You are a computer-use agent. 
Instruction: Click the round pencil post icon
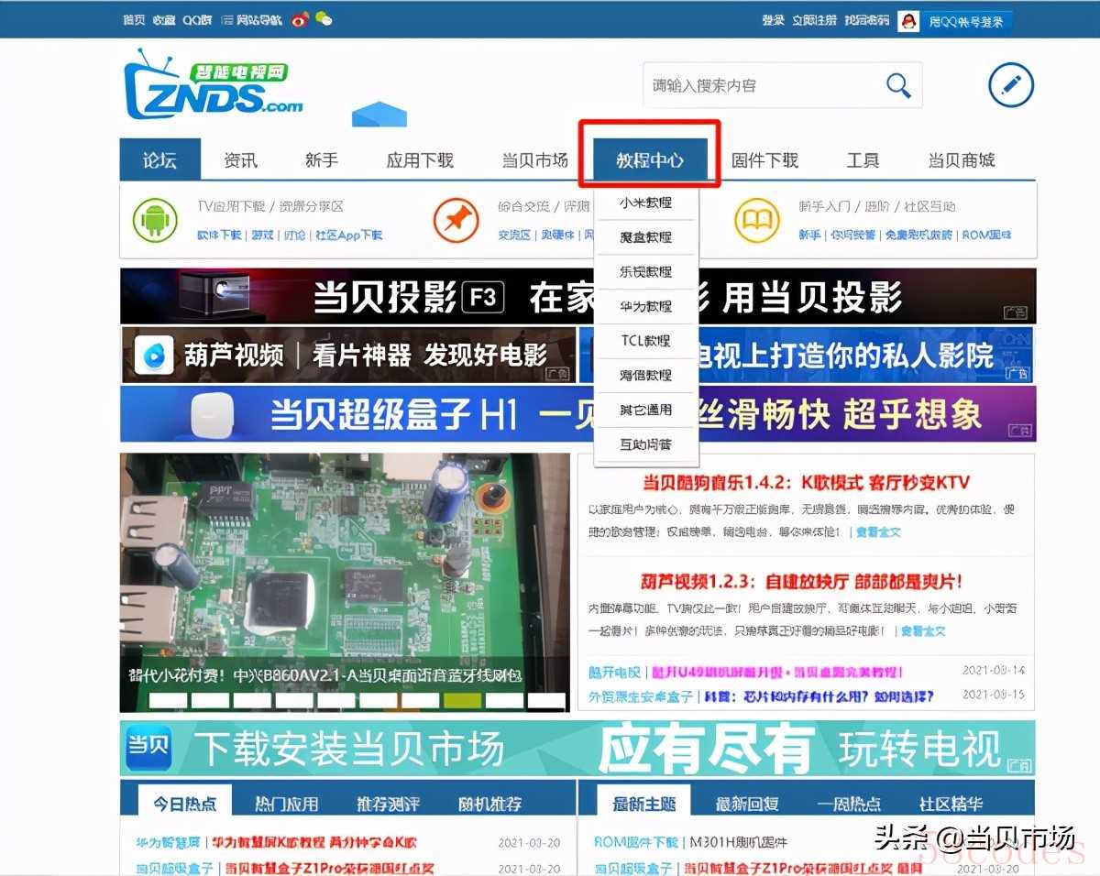(1010, 86)
